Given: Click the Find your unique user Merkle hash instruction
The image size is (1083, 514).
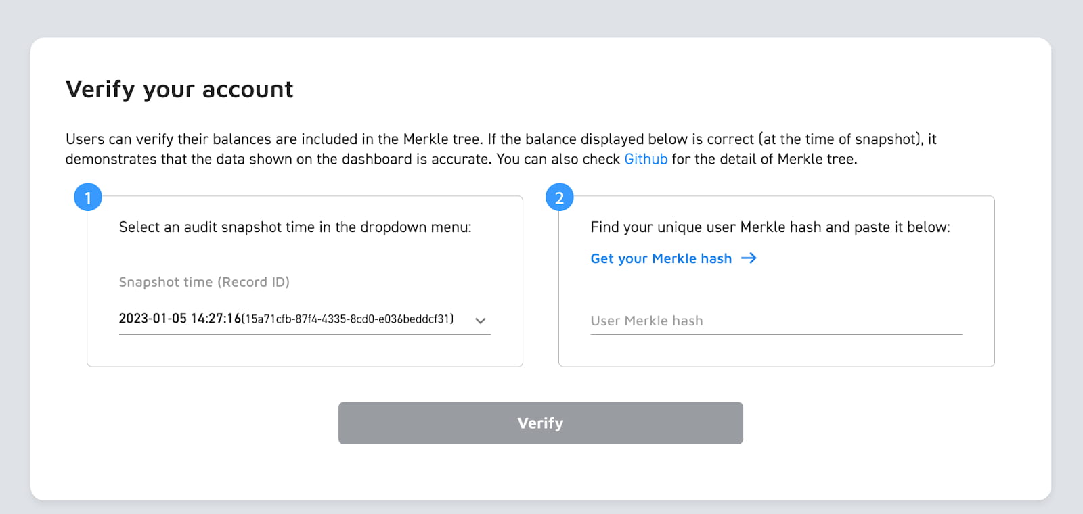Looking at the screenshot, I should 770,227.
